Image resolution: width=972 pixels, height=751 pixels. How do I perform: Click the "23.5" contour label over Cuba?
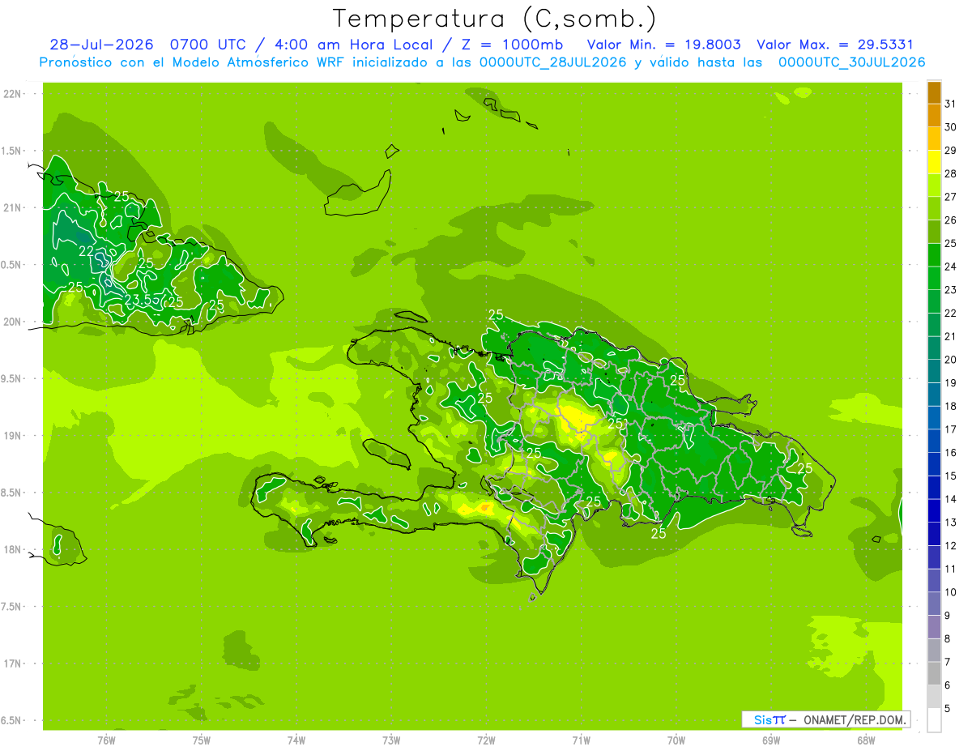click(x=139, y=300)
